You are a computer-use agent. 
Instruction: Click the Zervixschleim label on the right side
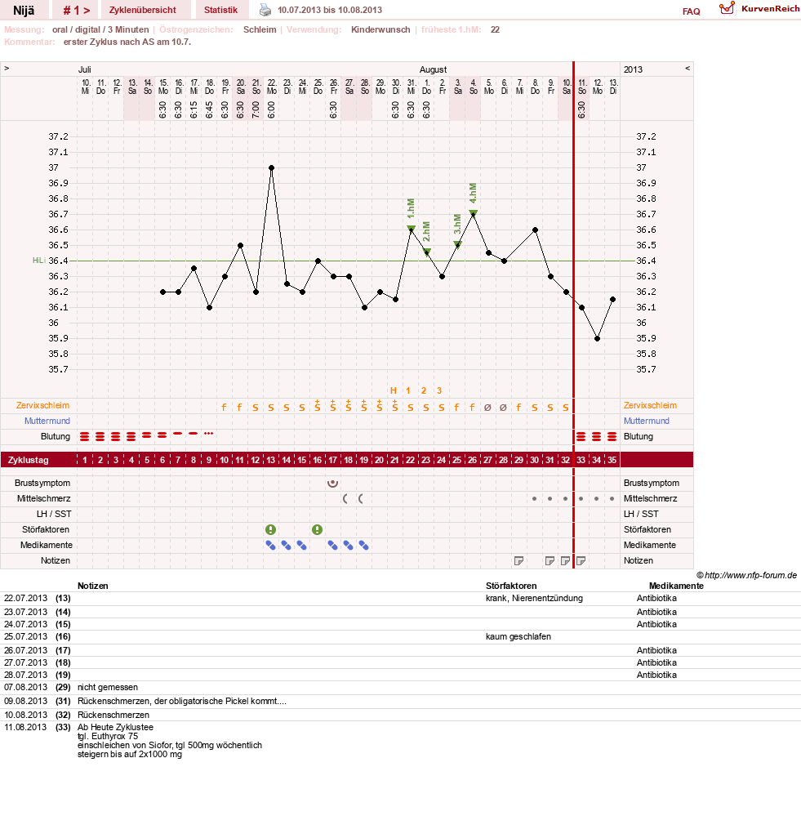coord(650,405)
